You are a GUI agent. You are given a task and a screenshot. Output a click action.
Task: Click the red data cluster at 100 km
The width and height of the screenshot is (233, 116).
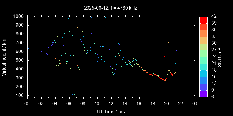(x=76, y=95)
